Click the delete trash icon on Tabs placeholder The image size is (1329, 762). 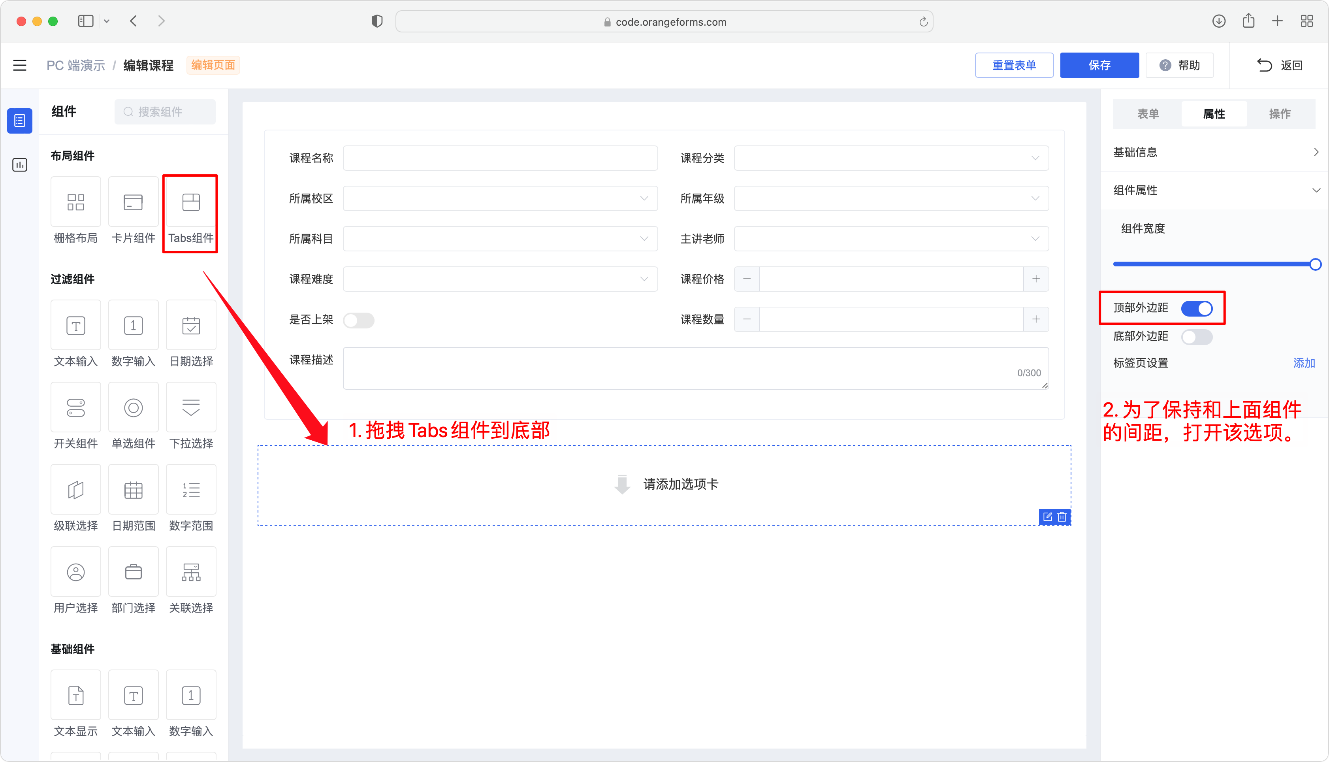(1062, 517)
